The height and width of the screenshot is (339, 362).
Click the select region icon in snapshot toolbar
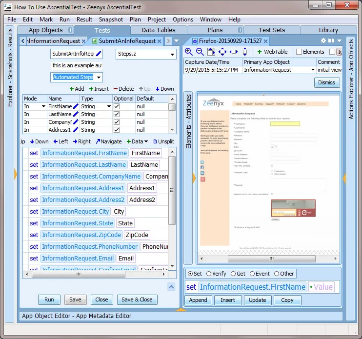[211, 52]
